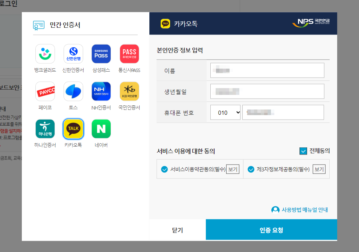Screen dimensions: 359x252
Task: Open the 사용방법 매뉴얼 안내 link
Action: point(304,210)
